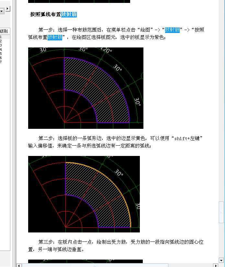The width and height of the screenshot is (225, 267).
Task: Select row 2 in the 级别 list
Action: coord(5,41)
